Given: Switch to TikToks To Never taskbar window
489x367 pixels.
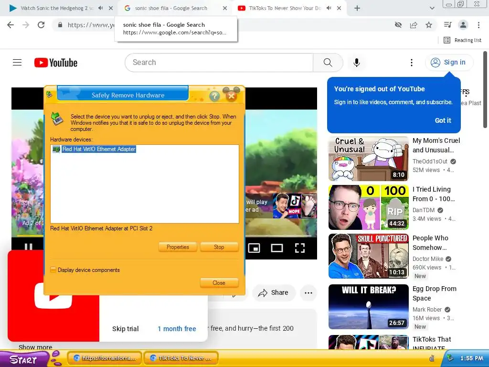Looking at the screenshot, I should tap(181, 358).
